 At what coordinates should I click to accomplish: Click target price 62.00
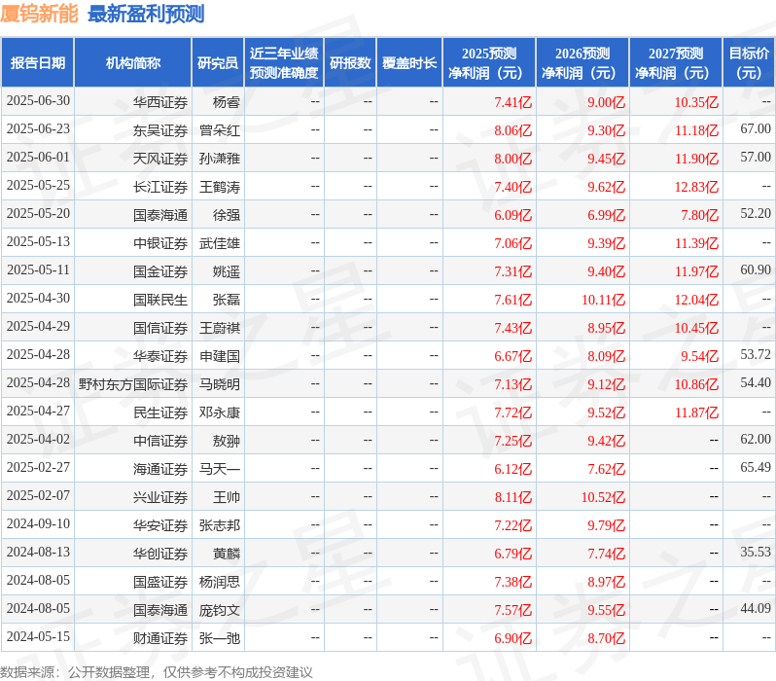click(756, 440)
